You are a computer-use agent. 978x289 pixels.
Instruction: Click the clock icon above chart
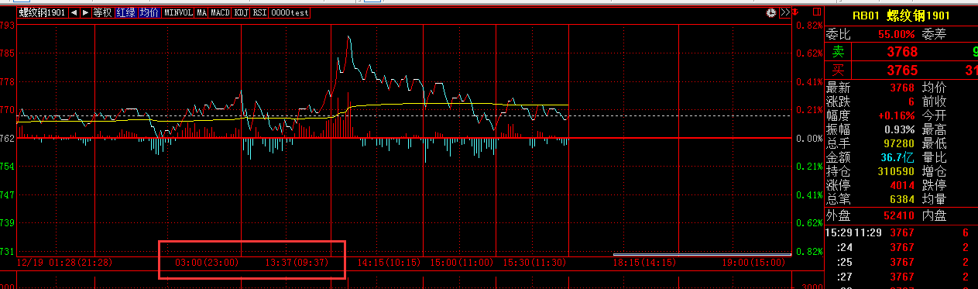(771, 13)
